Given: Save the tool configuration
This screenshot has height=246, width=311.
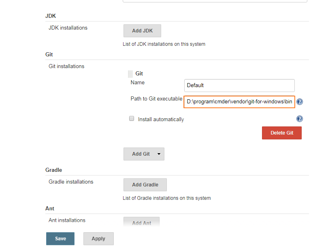Looking at the screenshot, I should (x=60, y=239).
